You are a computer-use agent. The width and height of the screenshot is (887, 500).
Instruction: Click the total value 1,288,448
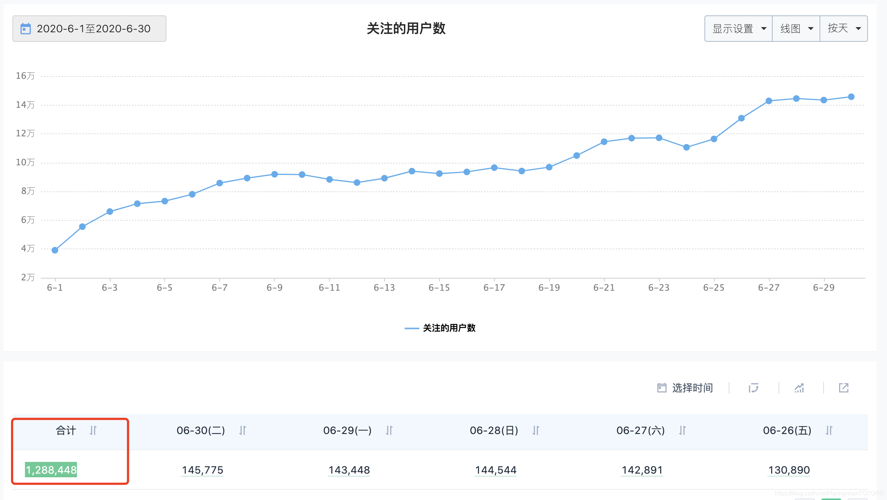[x=51, y=470]
